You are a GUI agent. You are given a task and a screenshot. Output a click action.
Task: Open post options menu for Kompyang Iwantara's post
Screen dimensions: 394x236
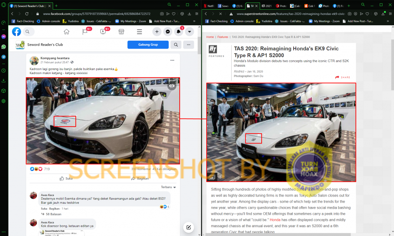tap(172, 60)
